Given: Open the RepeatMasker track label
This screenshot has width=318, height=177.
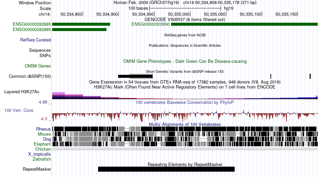Looking at the screenshot, I should pos(37,169).
